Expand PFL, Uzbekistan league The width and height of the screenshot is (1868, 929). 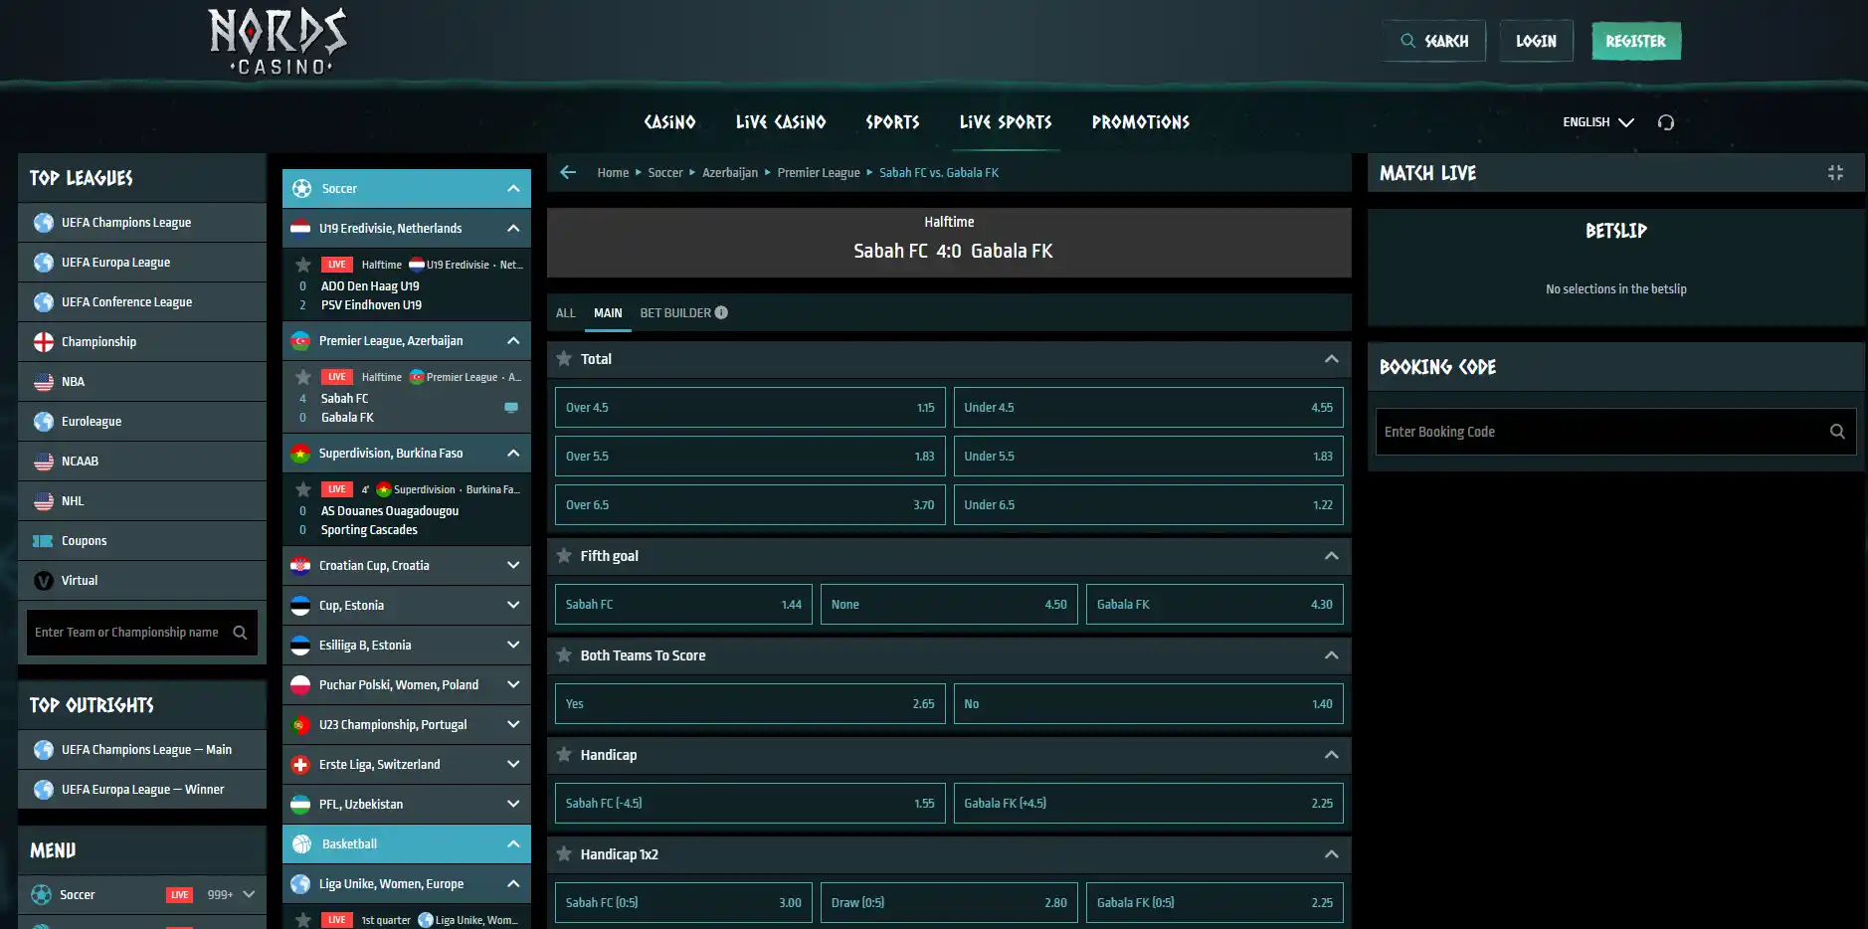(x=513, y=805)
